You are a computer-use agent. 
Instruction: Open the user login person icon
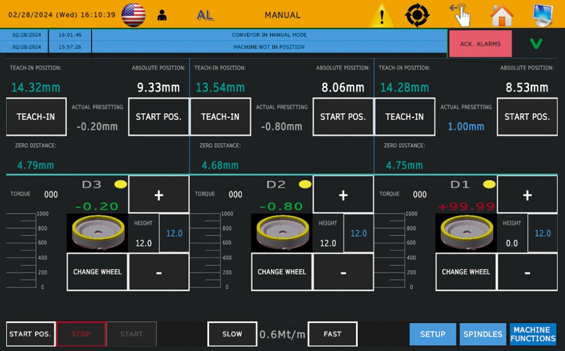[x=162, y=15]
